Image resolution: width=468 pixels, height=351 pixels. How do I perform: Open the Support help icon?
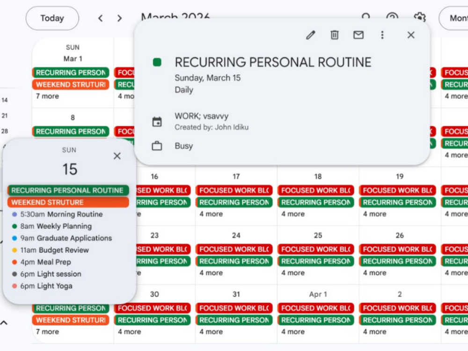(x=392, y=17)
